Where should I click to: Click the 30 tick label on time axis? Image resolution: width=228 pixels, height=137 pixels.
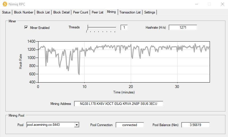(177, 87)
